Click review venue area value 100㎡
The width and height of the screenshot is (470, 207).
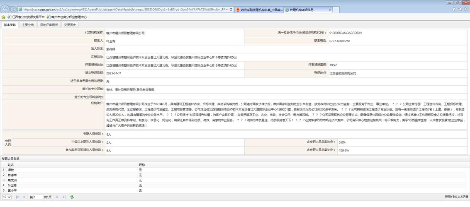333,65
